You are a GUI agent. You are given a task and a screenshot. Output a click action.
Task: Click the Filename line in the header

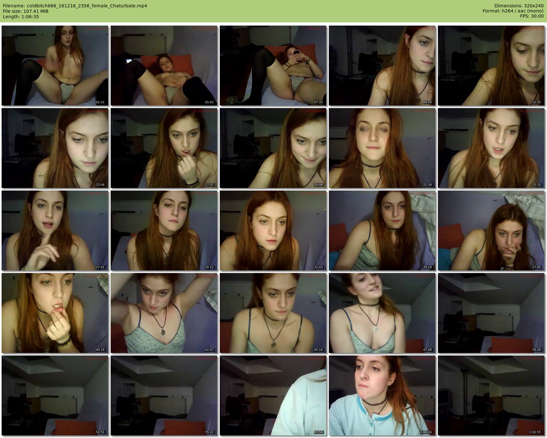pyautogui.click(x=75, y=6)
